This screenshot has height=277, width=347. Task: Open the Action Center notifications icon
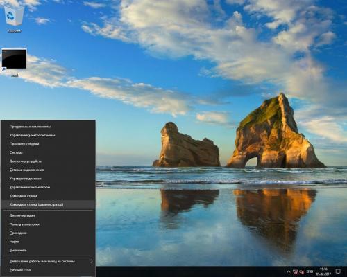point(338,271)
